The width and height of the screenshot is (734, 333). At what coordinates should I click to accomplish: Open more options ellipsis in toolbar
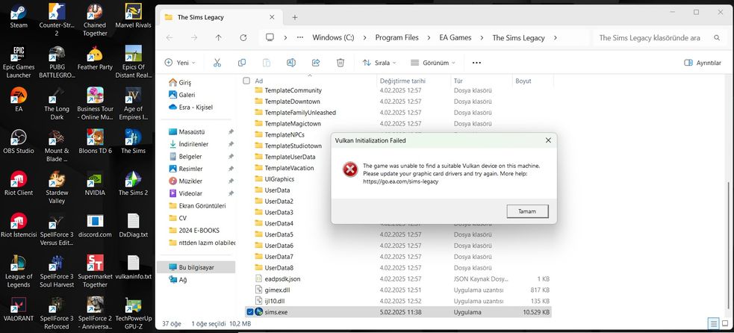pyautogui.click(x=476, y=63)
